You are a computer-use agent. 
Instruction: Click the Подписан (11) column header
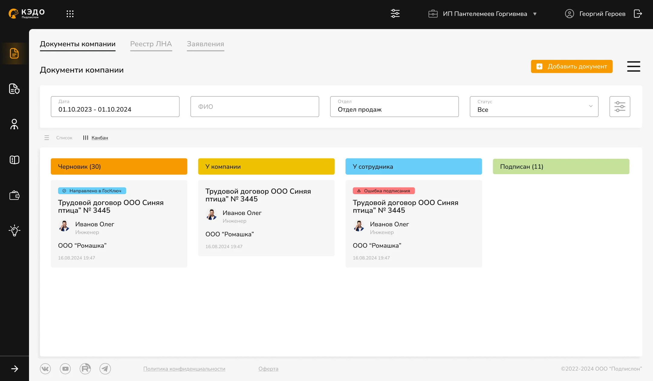561,166
